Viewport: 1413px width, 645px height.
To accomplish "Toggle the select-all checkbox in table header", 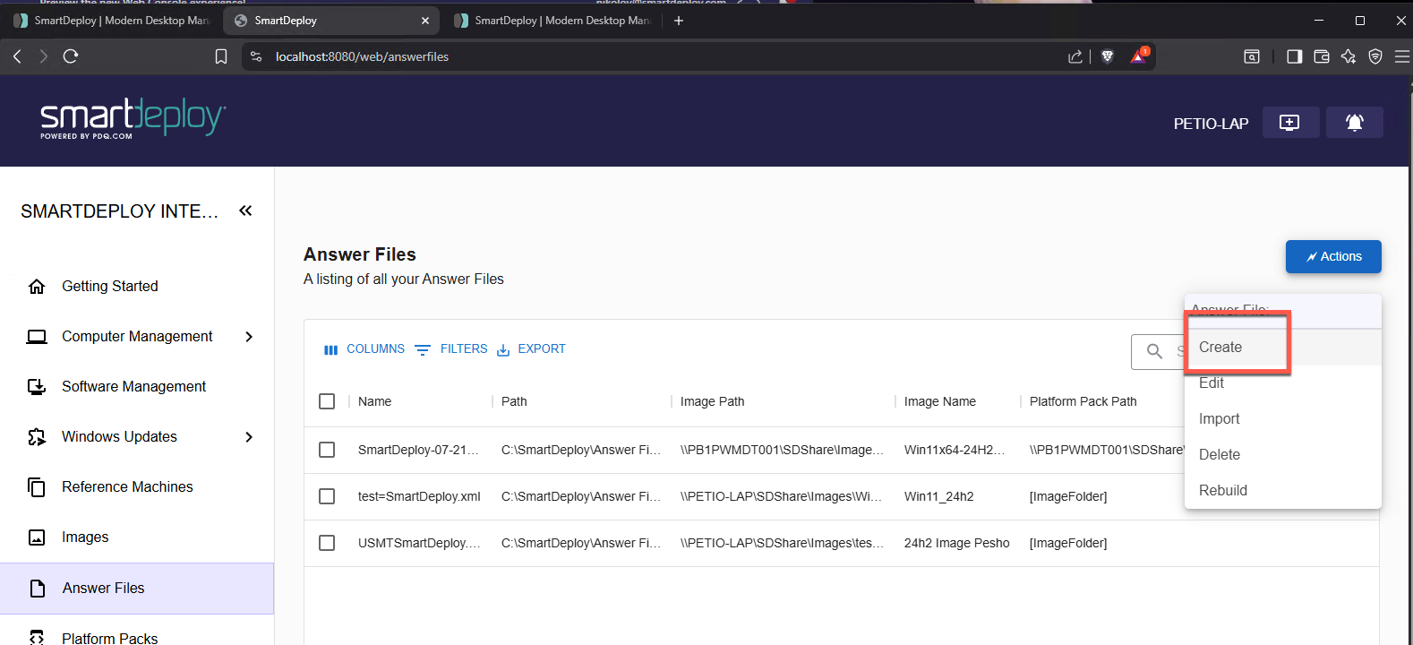I will click(x=327, y=401).
